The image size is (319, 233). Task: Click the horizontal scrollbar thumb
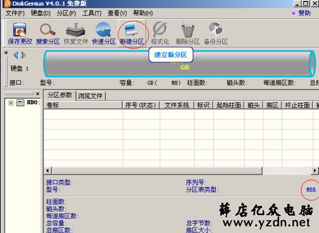157,171
